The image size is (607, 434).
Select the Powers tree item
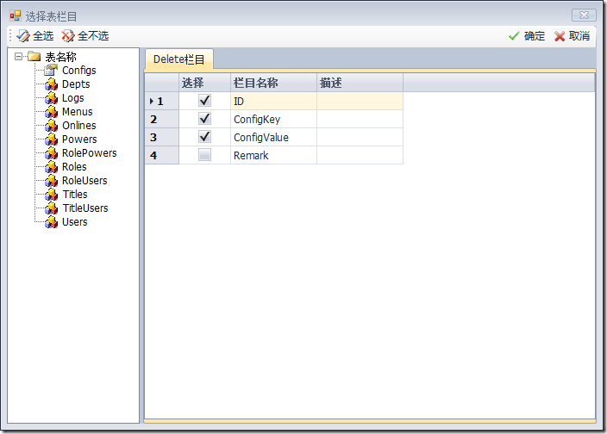tap(79, 139)
